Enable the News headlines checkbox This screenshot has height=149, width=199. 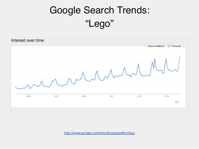(145, 46)
